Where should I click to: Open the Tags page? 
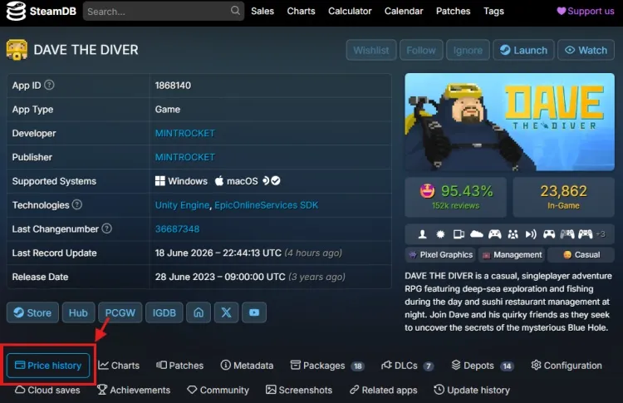493,11
